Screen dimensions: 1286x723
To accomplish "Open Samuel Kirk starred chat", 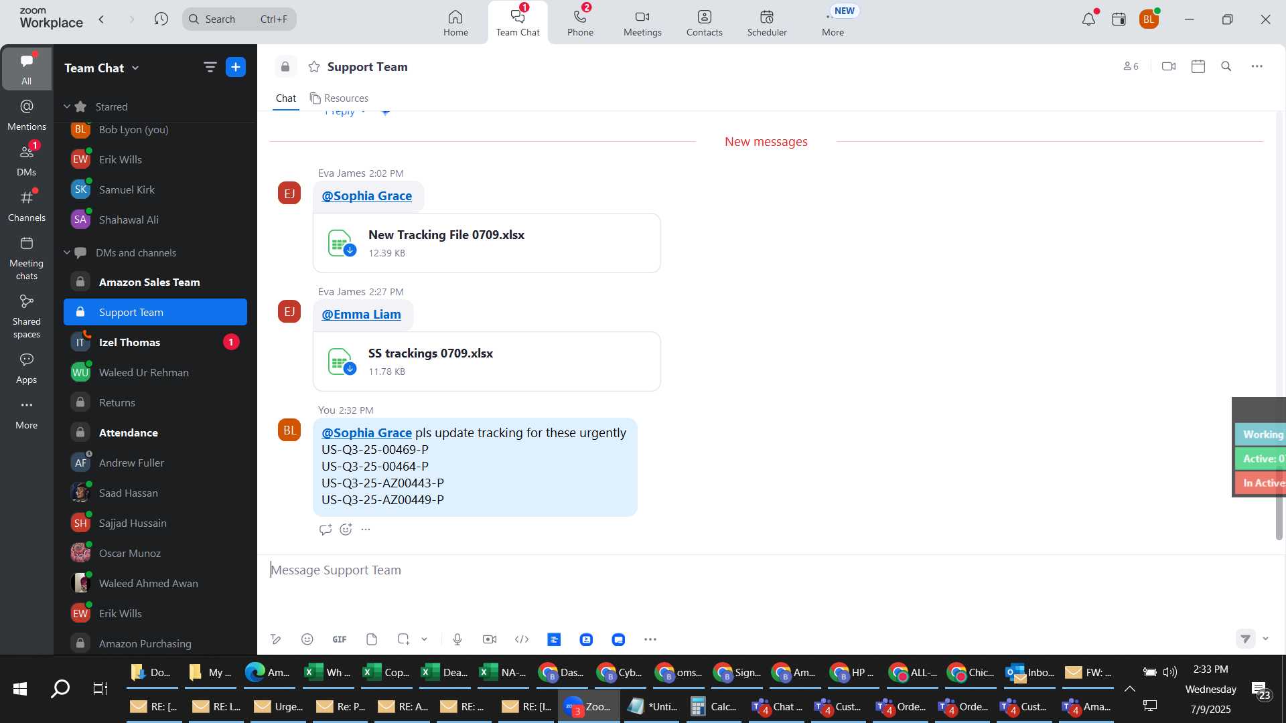I will (155, 189).
